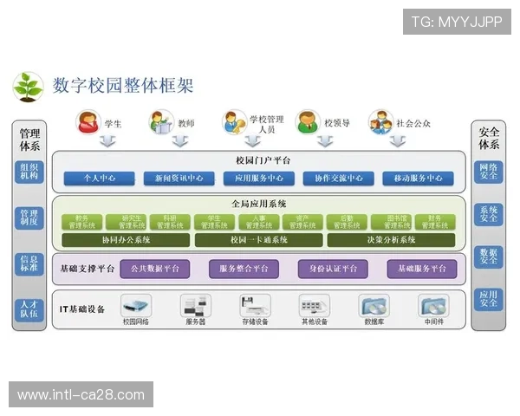This screenshot has height=416, width=520.
Task: Choose the 公共数据平台 purple box
Action: [155, 269]
